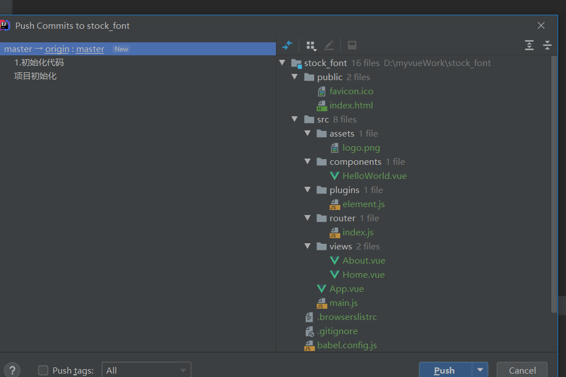Click the help question mark button
Viewport: 566px width, 377px height.
tap(12, 370)
